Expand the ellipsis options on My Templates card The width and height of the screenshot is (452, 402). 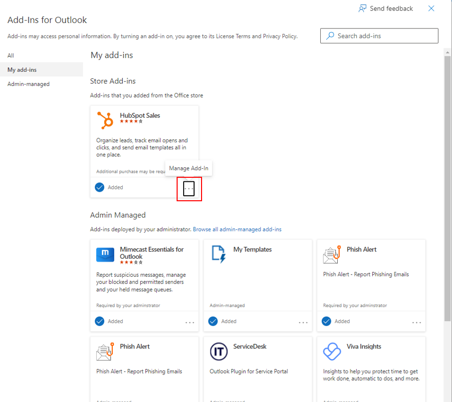pyautogui.click(x=303, y=323)
